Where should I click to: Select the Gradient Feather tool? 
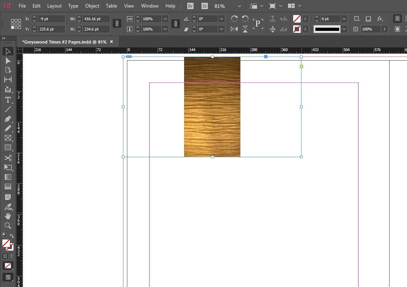coord(8,186)
